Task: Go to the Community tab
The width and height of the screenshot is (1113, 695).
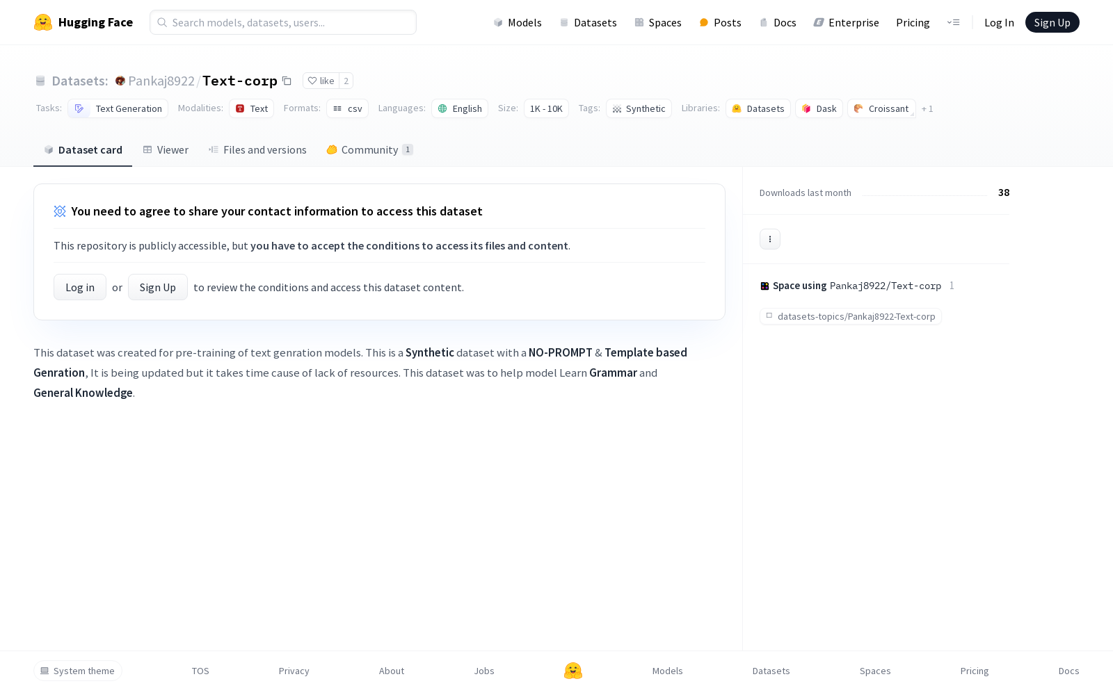Action: tap(369, 149)
